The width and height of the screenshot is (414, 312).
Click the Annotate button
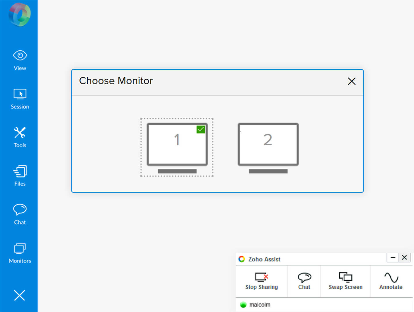pyautogui.click(x=391, y=281)
